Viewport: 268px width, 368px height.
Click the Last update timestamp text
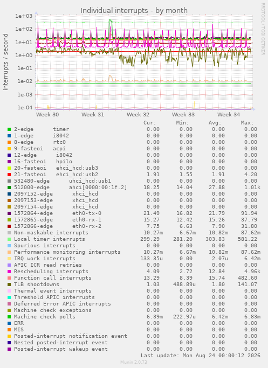coord(201,356)
